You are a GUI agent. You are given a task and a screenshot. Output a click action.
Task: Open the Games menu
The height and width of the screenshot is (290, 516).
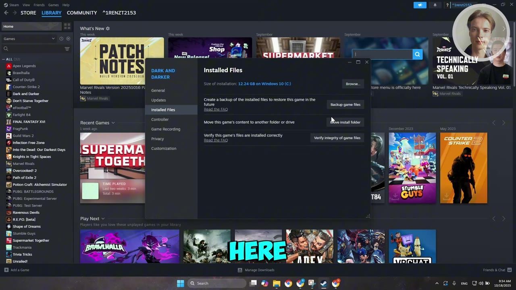point(53,5)
